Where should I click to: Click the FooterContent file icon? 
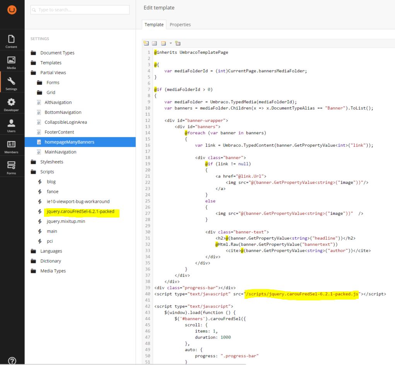pyautogui.click(x=39, y=132)
